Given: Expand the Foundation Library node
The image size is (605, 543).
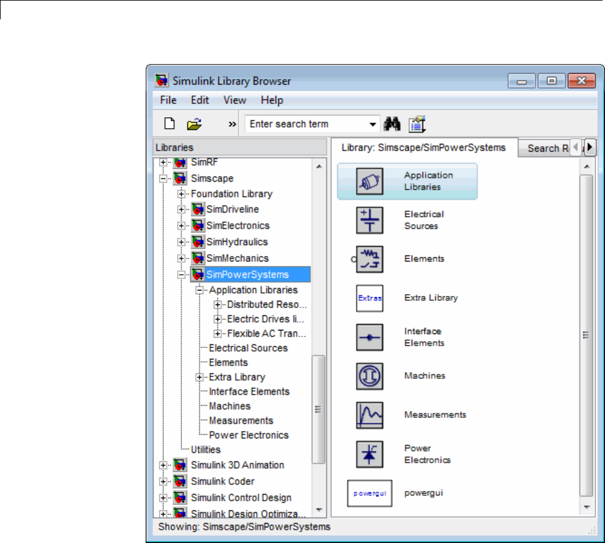Looking at the screenshot, I should coord(181,194).
